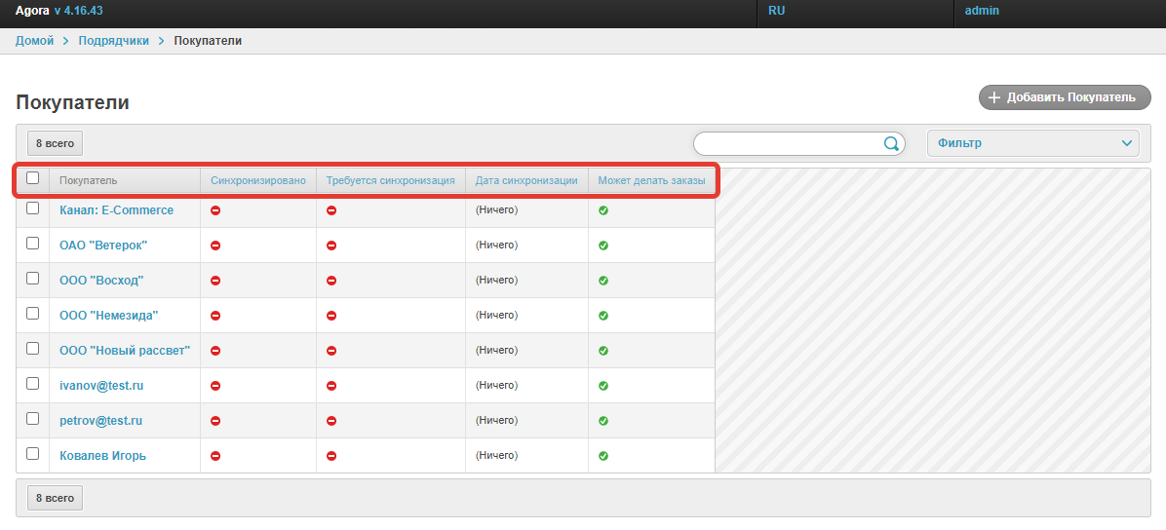This screenshot has height=530, width=1166.
Task: Click the search magnifier icon
Action: pyautogui.click(x=891, y=144)
